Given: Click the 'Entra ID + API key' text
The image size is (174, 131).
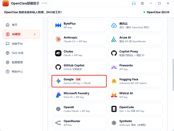Looking at the screenshot, I should [x=74, y=97].
